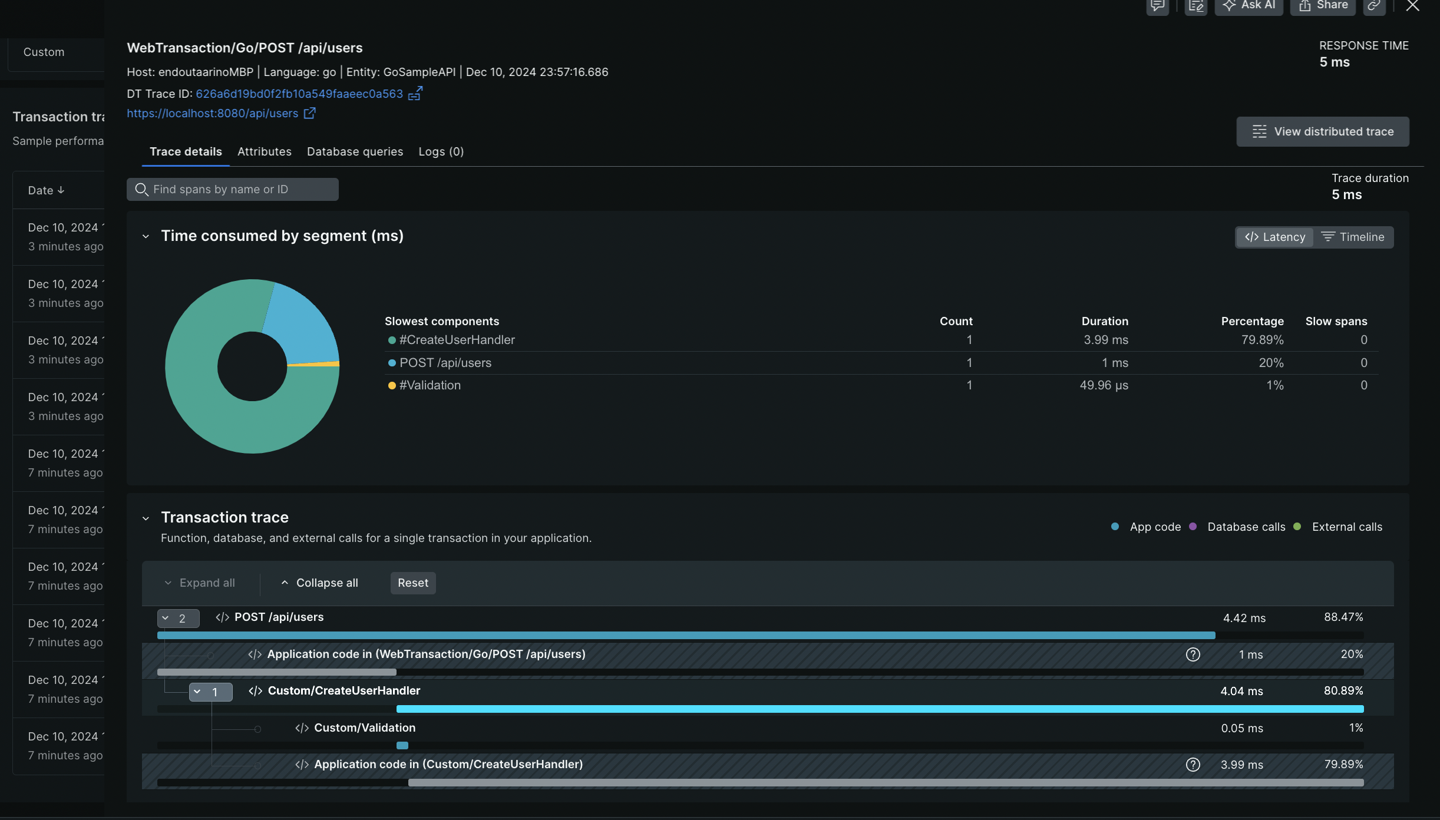Sort transaction list by Date column

pos(46,190)
